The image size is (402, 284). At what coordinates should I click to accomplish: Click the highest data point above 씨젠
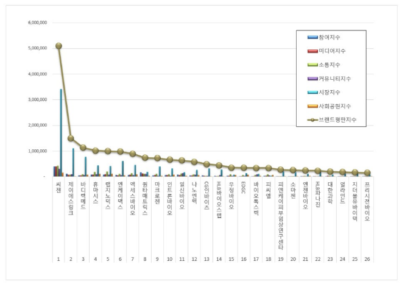pyautogui.click(x=58, y=46)
